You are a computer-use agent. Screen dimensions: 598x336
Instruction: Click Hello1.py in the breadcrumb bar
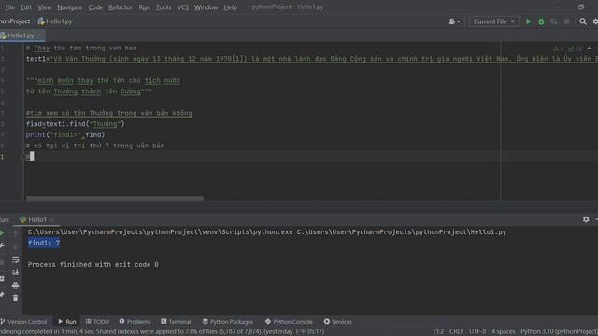55,21
